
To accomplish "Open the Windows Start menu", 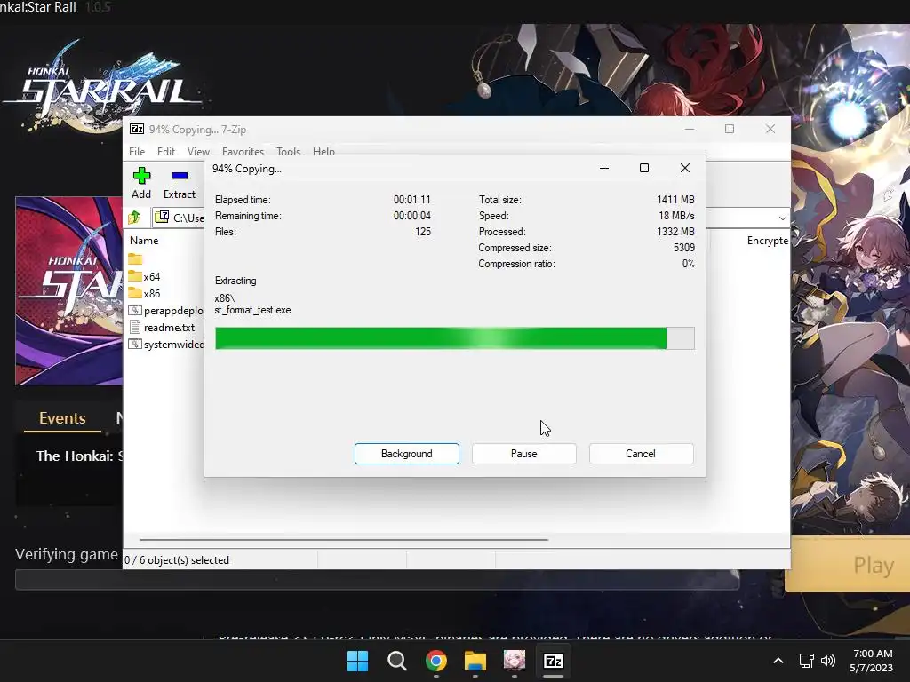I will [357, 661].
